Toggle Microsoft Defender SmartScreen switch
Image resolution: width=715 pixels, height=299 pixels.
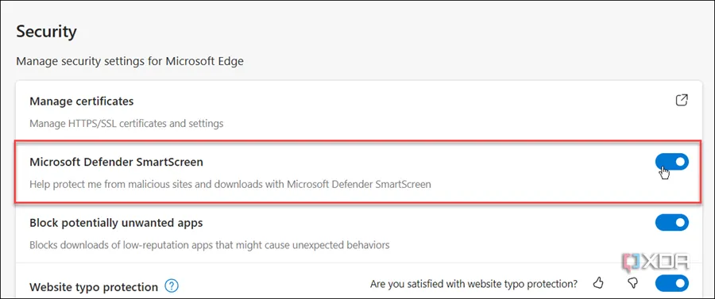pos(671,162)
